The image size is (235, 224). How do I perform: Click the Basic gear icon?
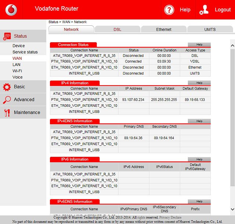point(7,87)
